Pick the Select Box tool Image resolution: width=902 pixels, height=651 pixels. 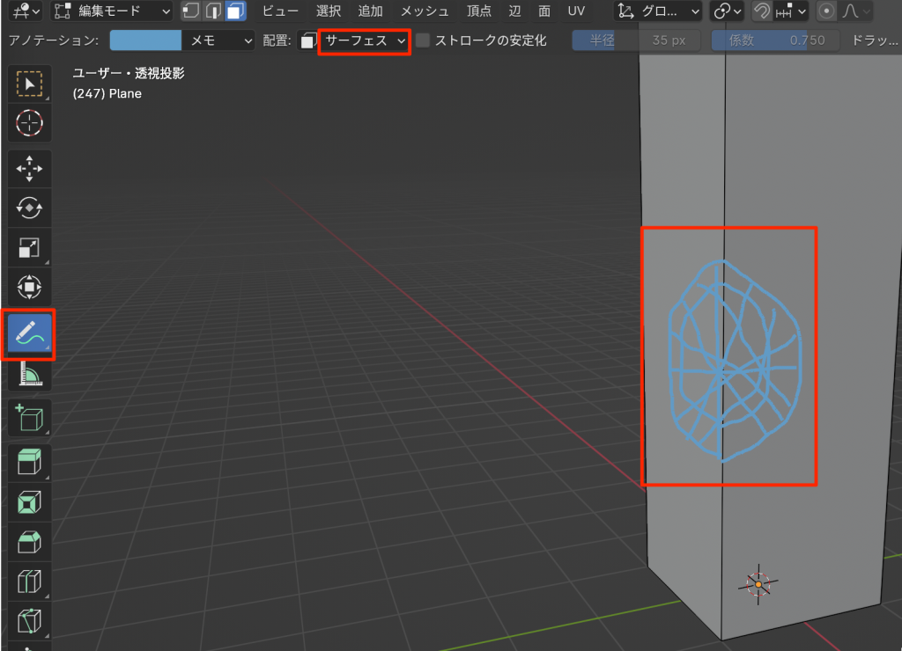click(29, 84)
